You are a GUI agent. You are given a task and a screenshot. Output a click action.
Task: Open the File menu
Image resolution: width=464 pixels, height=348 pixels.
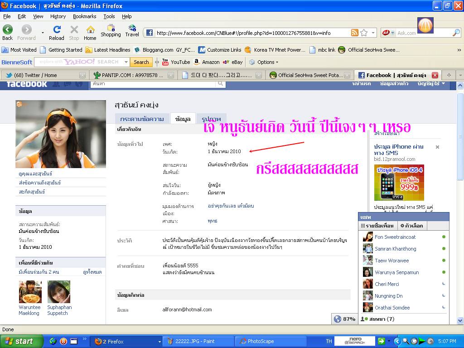point(7,16)
